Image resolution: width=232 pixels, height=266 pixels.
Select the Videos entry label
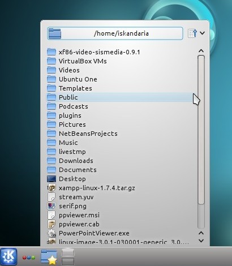69,70
